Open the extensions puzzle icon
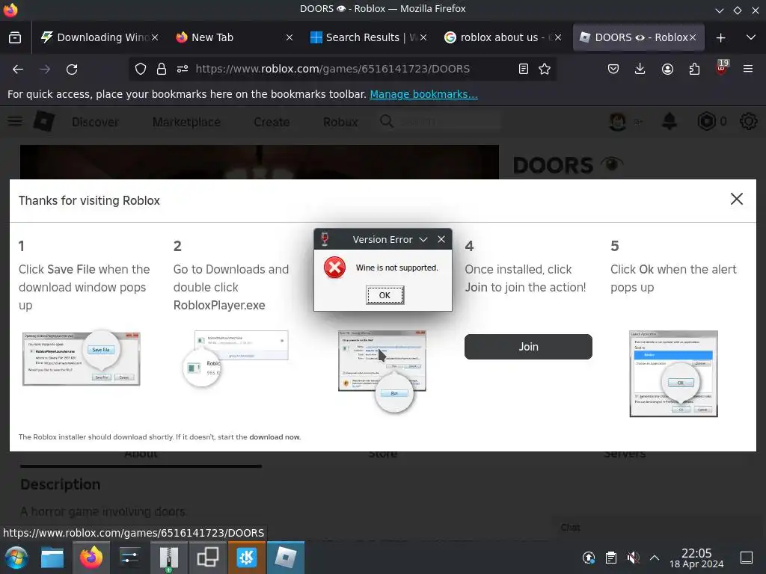This screenshot has height=574, width=766. tap(694, 70)
